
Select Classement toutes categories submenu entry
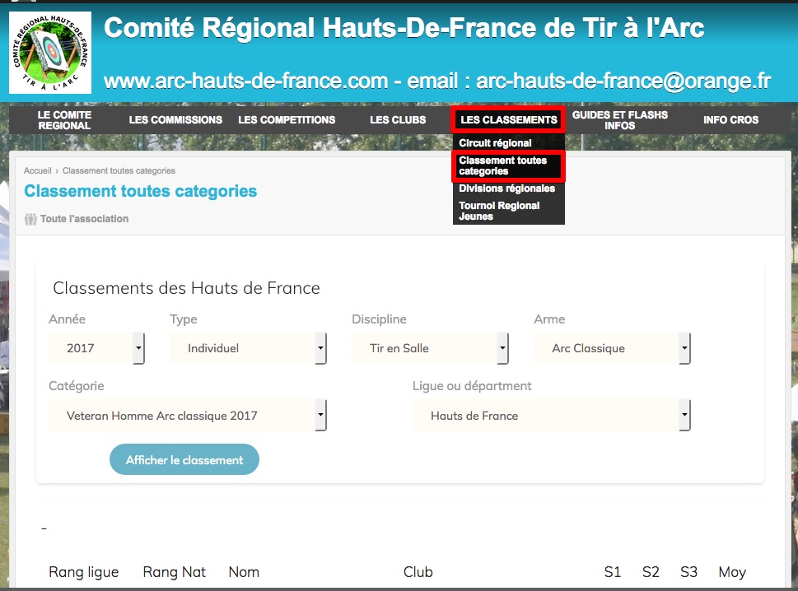(x=508, y=165)
